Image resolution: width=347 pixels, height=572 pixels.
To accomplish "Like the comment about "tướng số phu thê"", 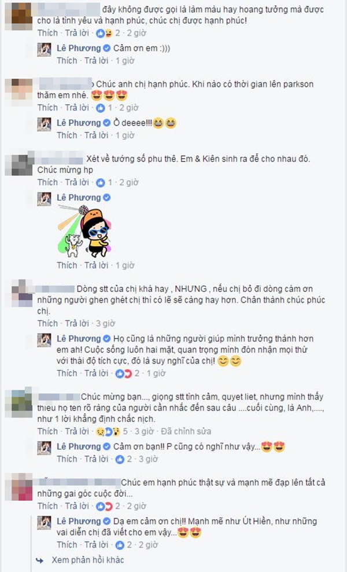I will coord(48,182).
